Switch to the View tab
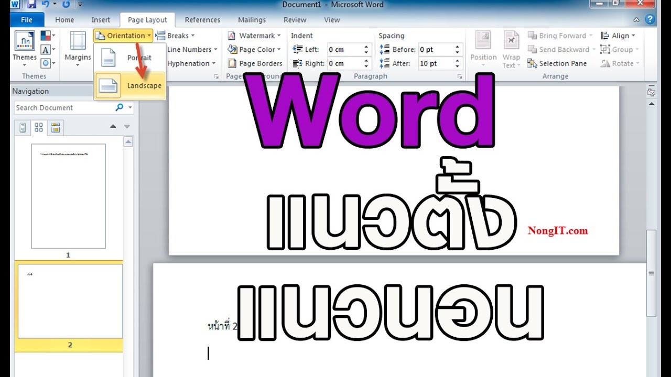Viewport: 671px width, 377px height. pyautogui.click(x=332, y=20)
